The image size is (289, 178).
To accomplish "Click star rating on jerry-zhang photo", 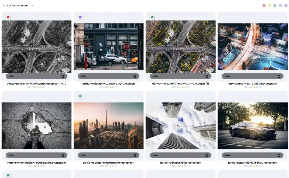I will pyautogui.click(x=279, y=76).
